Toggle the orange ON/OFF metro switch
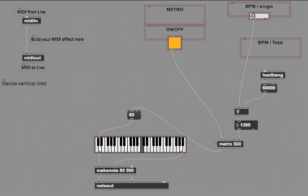 [x=175, y=43]
